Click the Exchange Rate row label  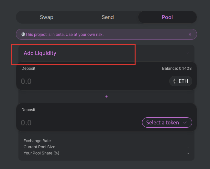coord(37,141)
